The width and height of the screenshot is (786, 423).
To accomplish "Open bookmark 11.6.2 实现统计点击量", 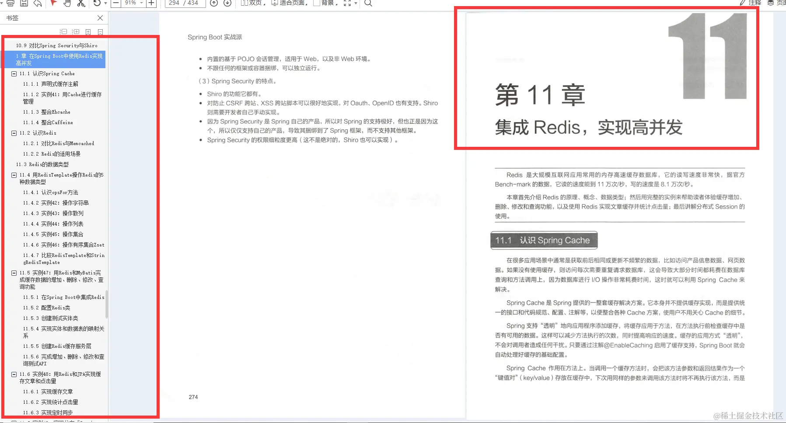I will click(51, 402).
